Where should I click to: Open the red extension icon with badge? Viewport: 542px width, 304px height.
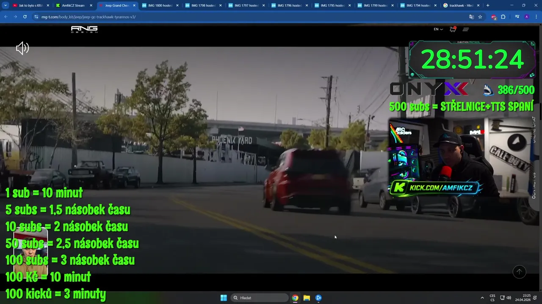click(x=494, y=17)
